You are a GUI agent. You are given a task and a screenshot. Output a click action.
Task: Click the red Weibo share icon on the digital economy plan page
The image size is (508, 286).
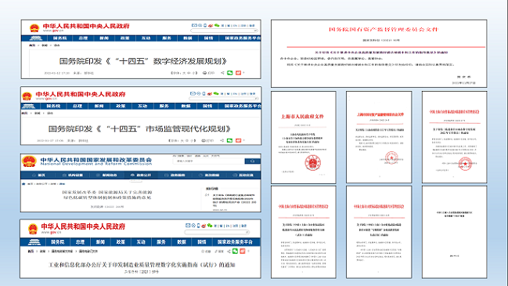pyautogui.click(x=238, y=73)
